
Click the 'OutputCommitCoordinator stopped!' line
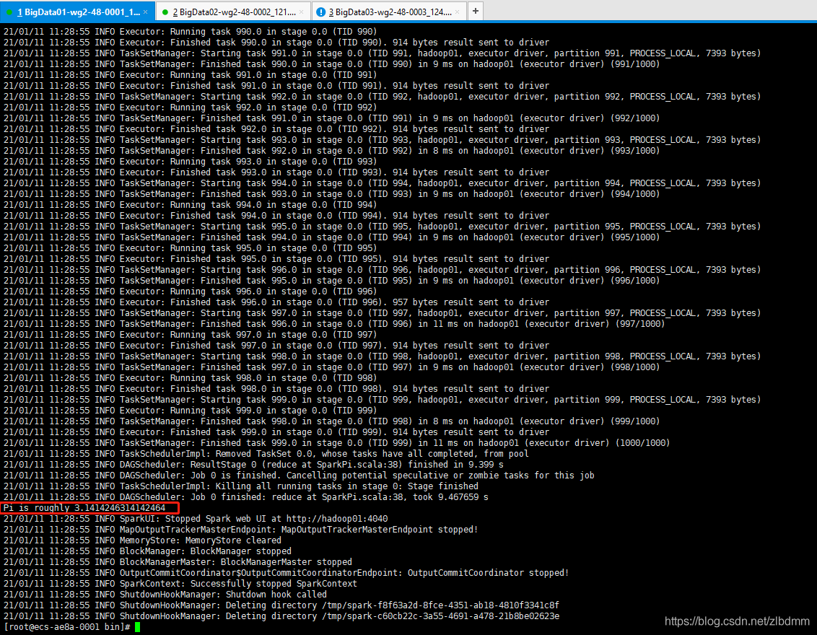point(286,573)
